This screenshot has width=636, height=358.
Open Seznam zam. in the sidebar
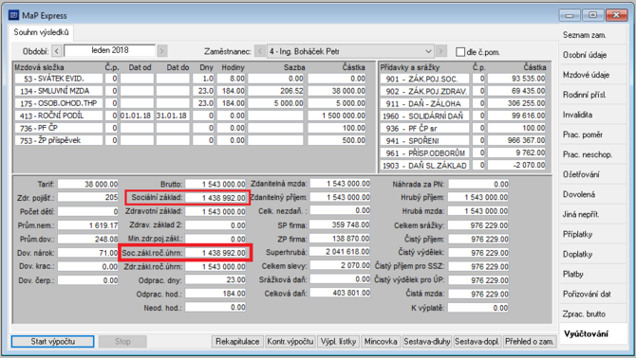pos(584,35)
